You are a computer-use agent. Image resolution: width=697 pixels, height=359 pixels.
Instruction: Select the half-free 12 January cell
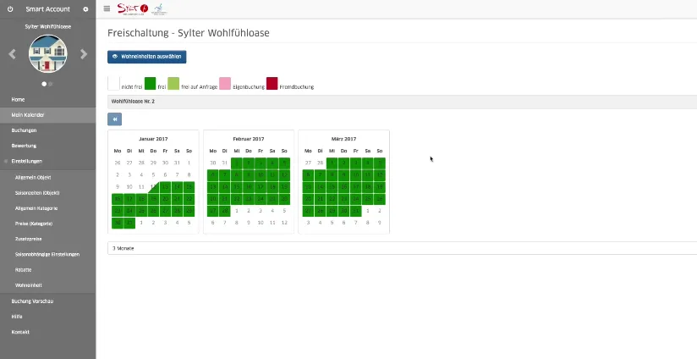click(x=153, y=187)
